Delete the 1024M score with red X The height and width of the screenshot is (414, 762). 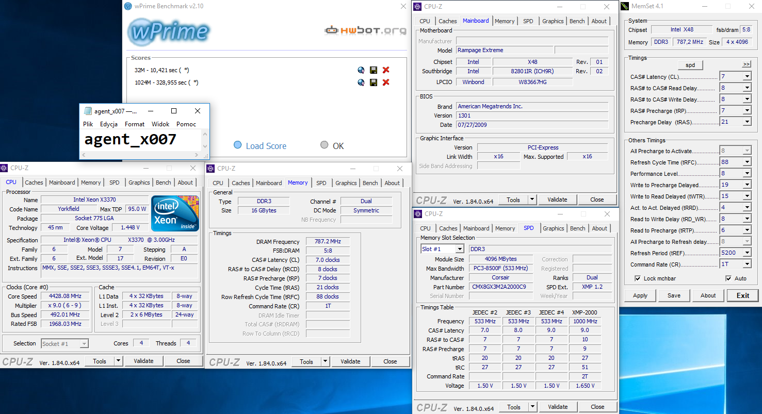point(386,82)
